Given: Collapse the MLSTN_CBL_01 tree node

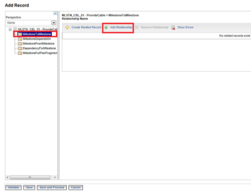Looking at the screenshot, I should click(10, 30).
